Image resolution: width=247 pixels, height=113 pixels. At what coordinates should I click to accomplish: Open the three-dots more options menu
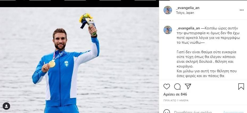[x=241, y=10]
